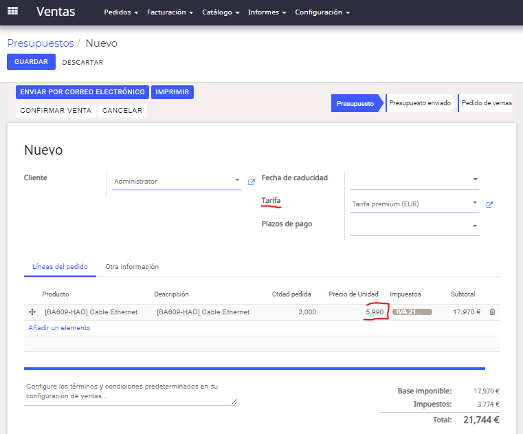Expand the Plazos de pago dropdown arrow
The image size is (523, 434).
[475, 226]
